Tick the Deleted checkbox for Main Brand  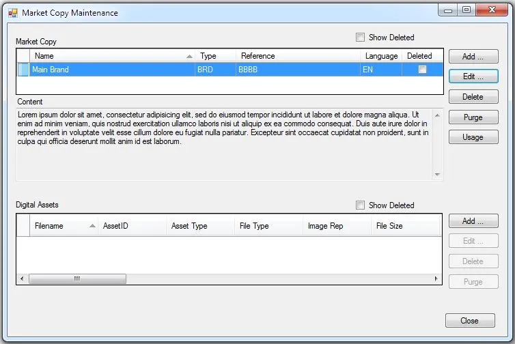422,70
